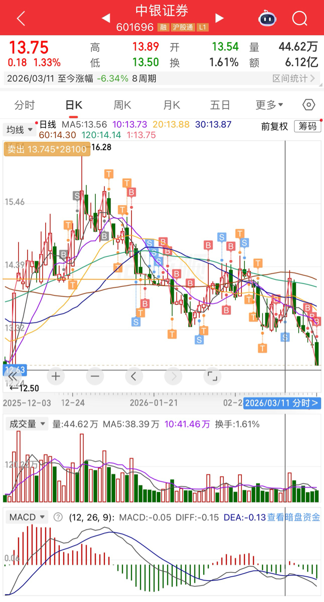Select the 日K tab
Viewport: 324px width, 602px height.
[x=73, y=105]
